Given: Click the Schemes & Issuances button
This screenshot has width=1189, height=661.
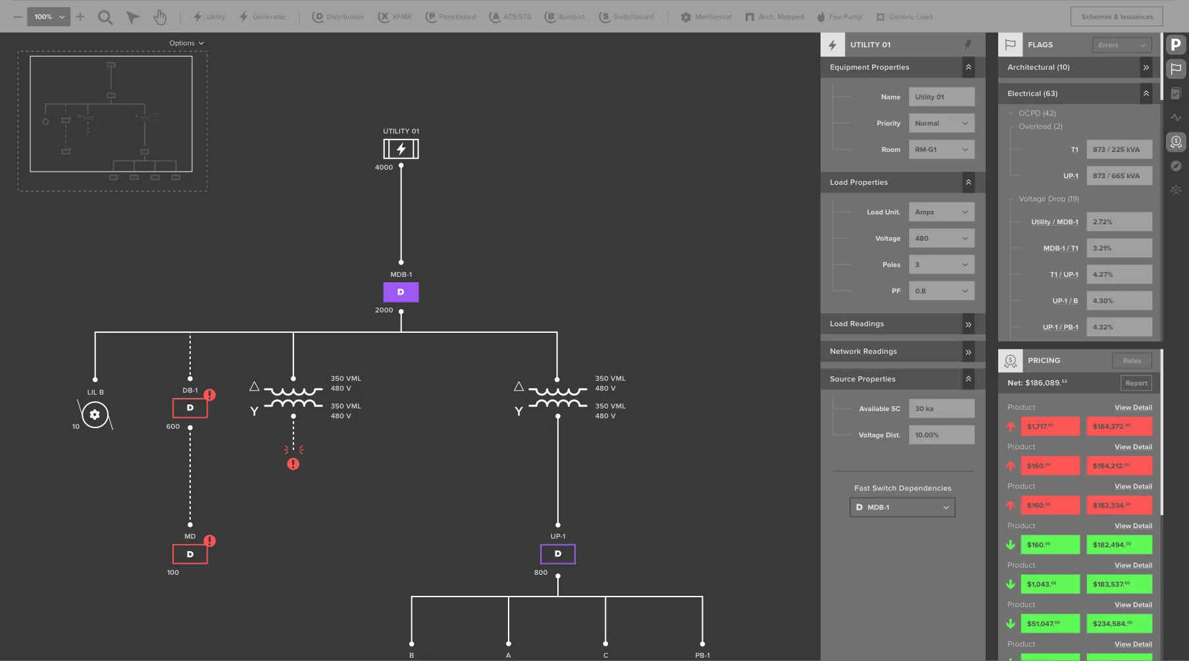Looking at the screenshot, I should click(x=1117, y=16).
